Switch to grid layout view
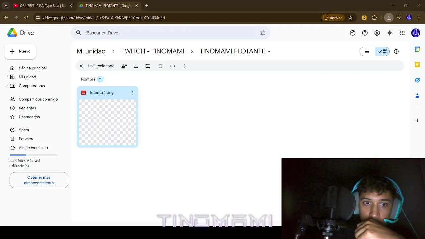Screen dimensions: 425x239 click(x=382, y=51)
